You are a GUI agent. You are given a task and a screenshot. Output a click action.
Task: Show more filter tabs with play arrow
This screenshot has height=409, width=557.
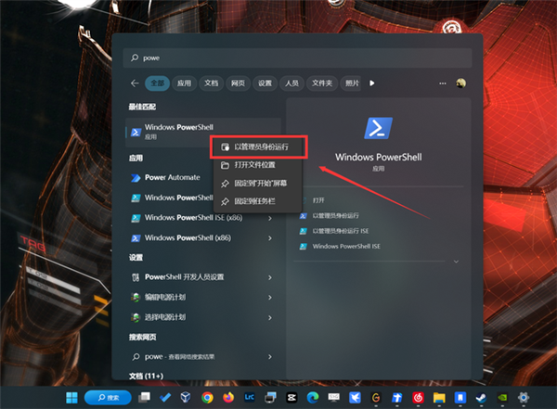tap(371, 83)
